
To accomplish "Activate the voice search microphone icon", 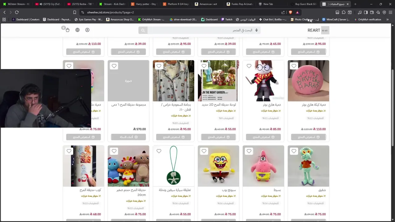I will click(x=256, y=30).
